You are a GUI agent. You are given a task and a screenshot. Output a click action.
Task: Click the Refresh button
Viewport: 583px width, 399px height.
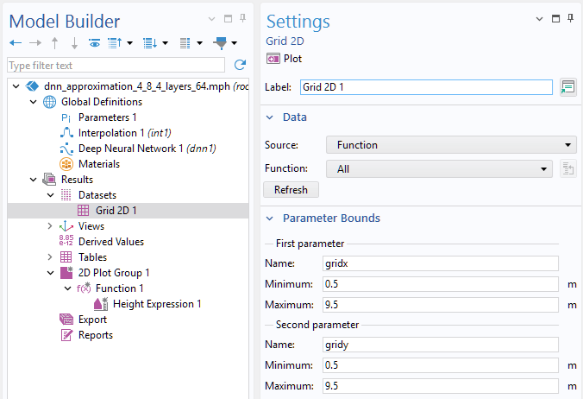291,190
